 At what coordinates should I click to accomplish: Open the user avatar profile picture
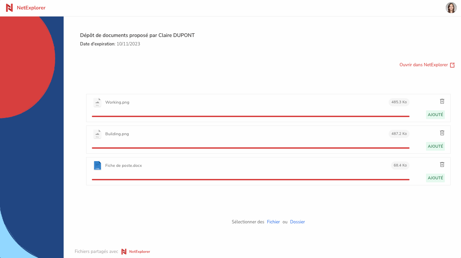pos(451,8)
